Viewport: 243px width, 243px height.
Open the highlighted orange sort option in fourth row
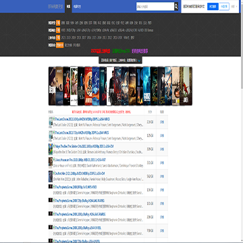tap(59, 45)
